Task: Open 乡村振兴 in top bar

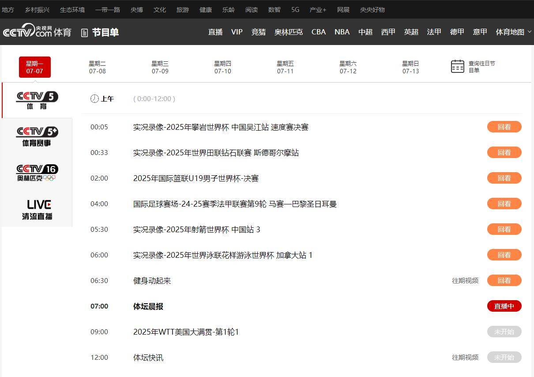Action: pos(37,9)
